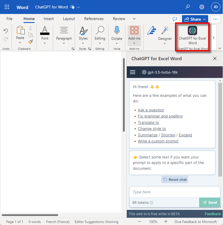Expand the Paste options dropdown

tap(20, 43)
